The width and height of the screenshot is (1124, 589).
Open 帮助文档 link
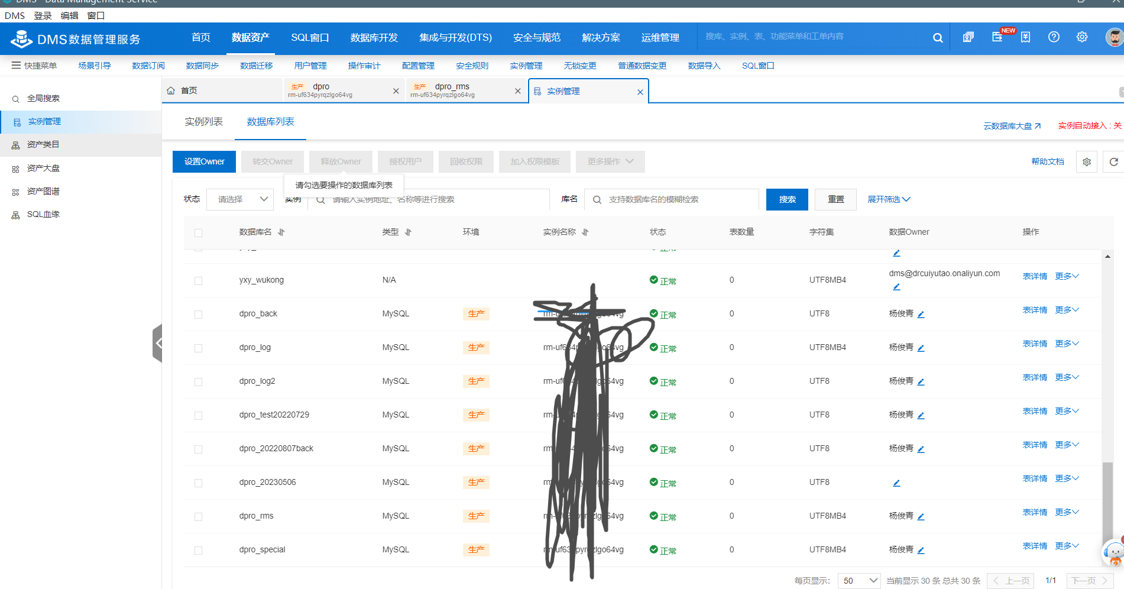pyautogui.click(x=1047, y=161)
